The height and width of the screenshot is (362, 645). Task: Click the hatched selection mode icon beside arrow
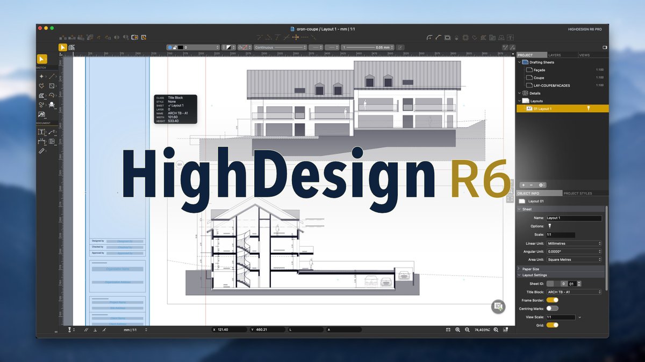[71, 47]
